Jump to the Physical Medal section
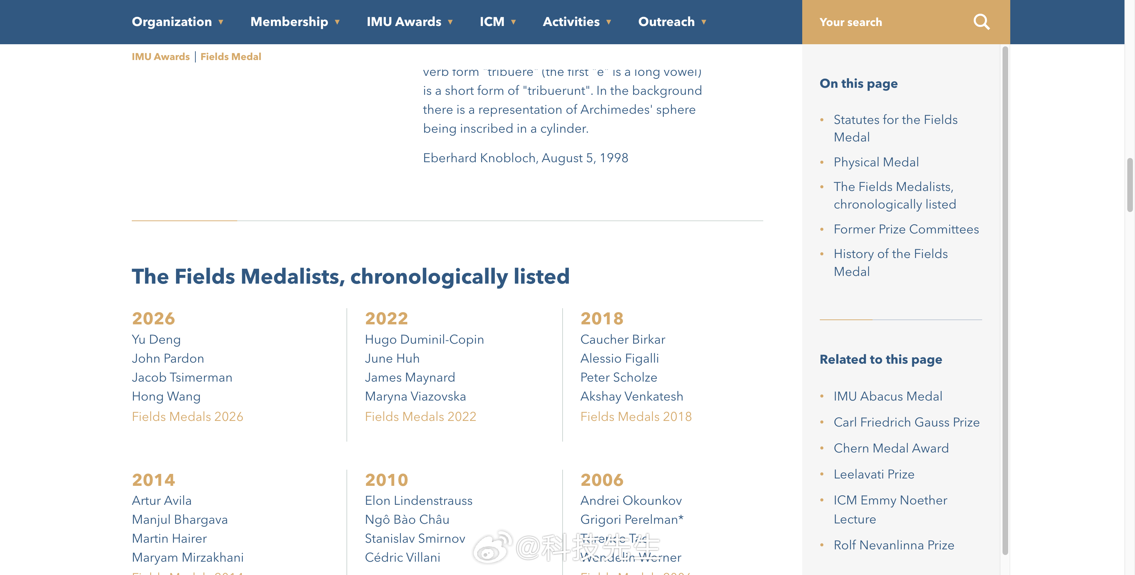 pyautogui.click(x=876, y=162)
